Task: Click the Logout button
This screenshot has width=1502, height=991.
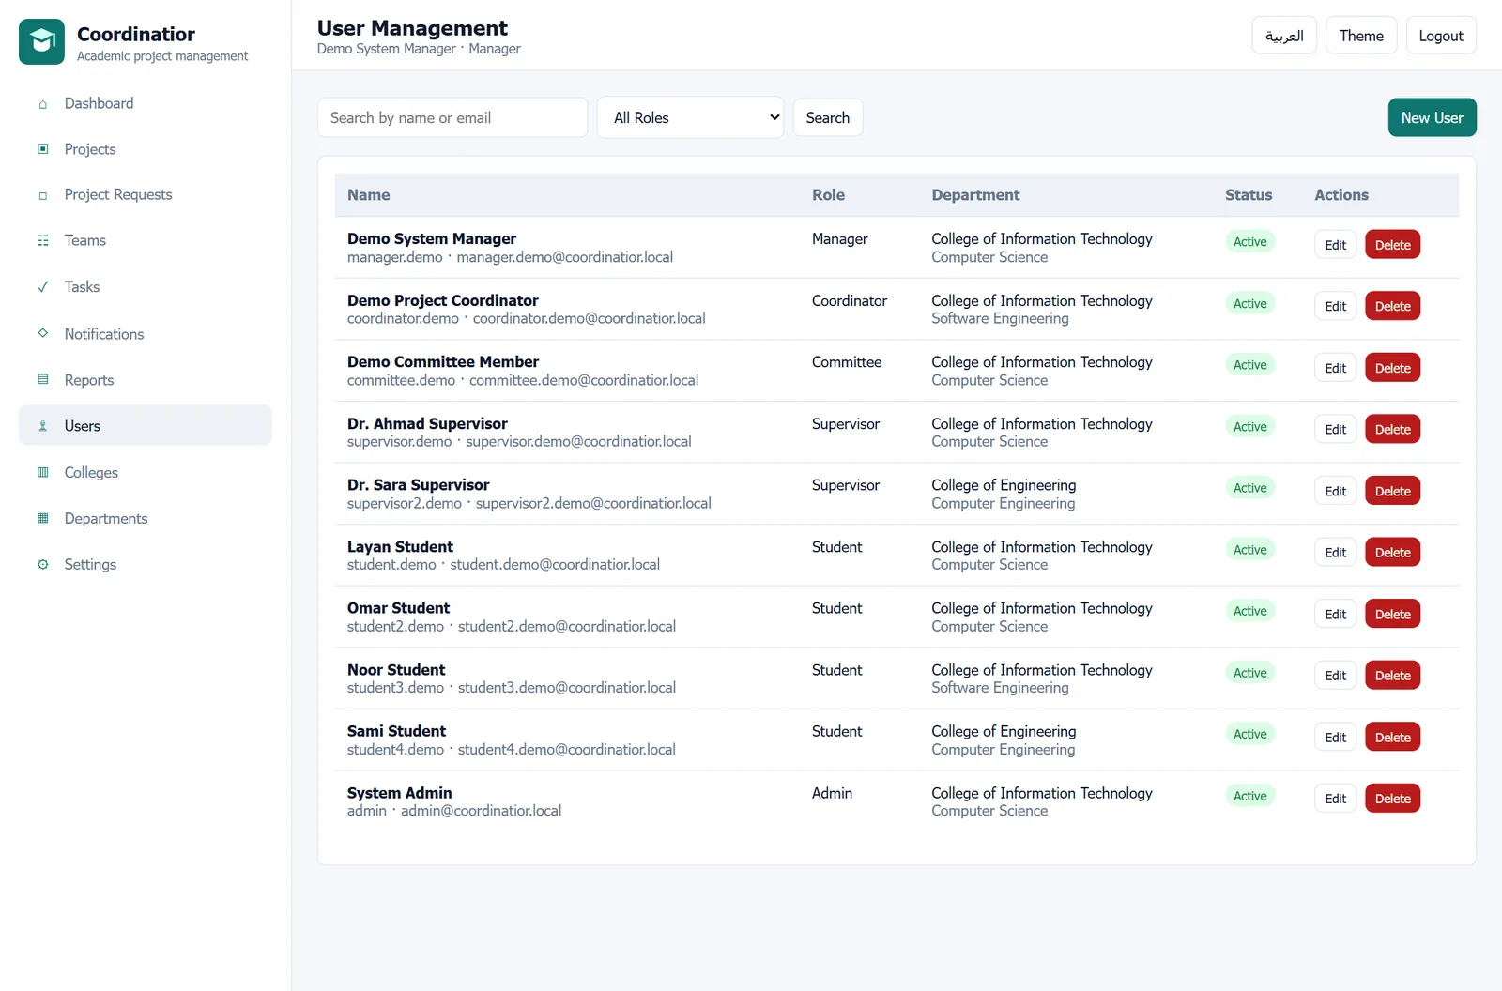Action: pos(1441,36)
